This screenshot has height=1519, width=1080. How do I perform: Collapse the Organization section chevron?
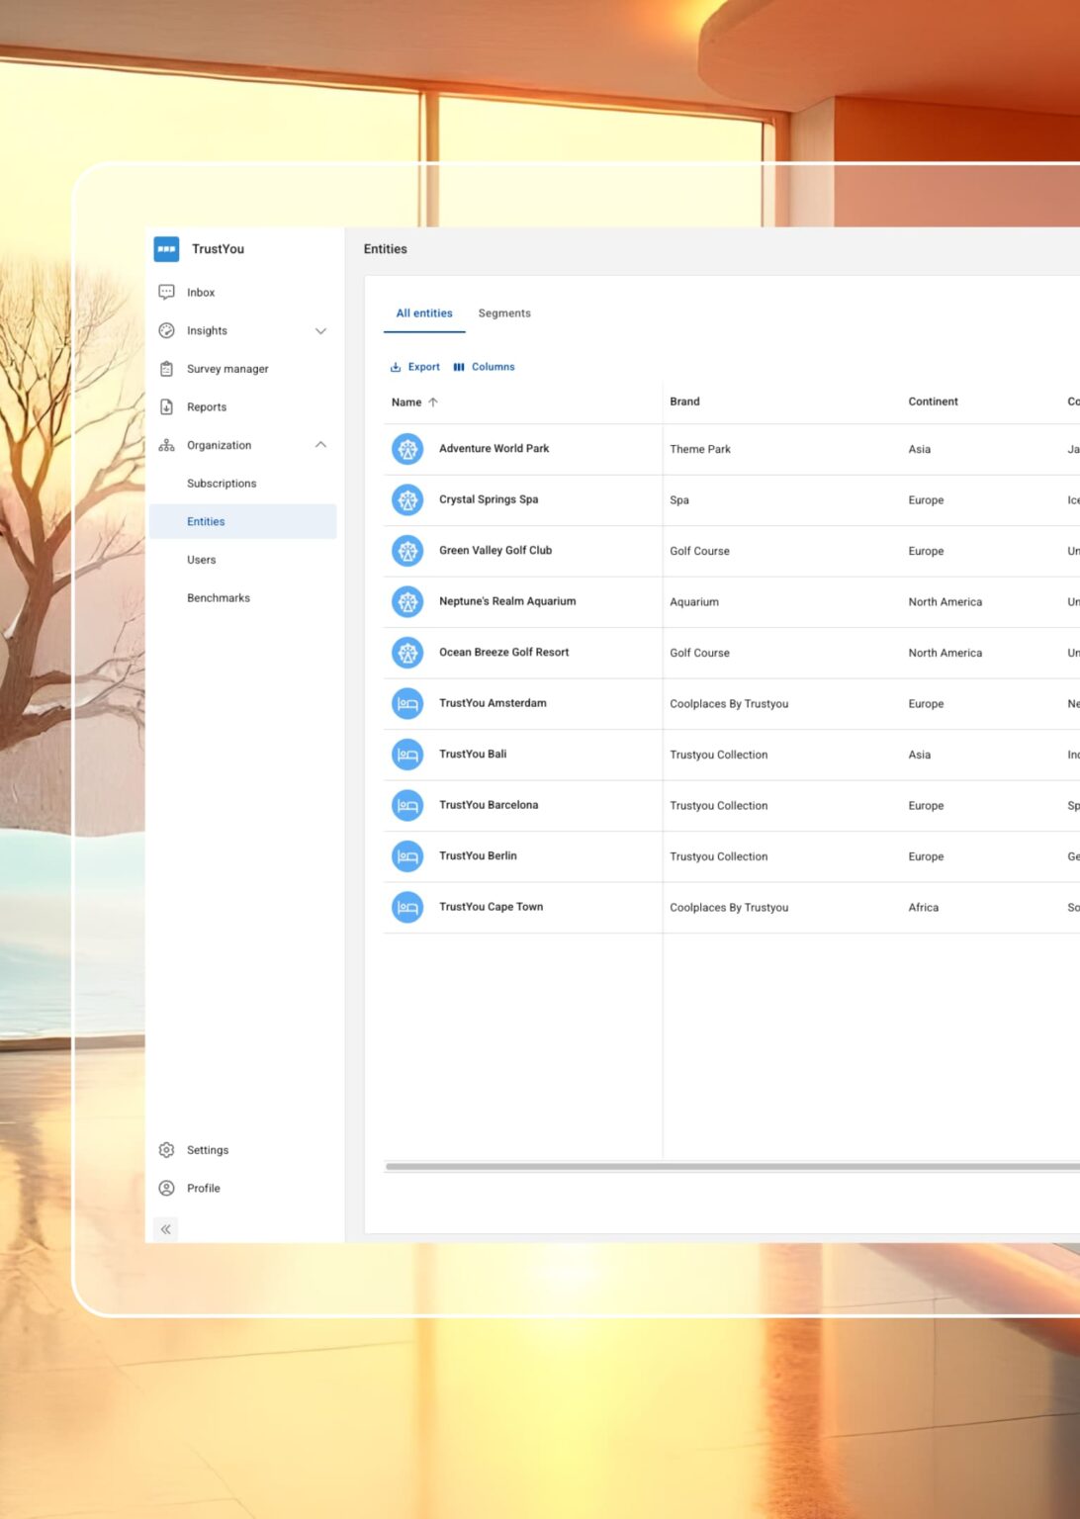click(x=320, y=445)
